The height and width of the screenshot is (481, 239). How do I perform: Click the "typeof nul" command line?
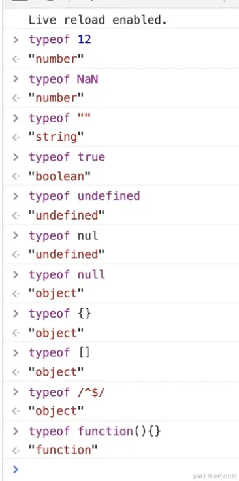coord(63,235)
